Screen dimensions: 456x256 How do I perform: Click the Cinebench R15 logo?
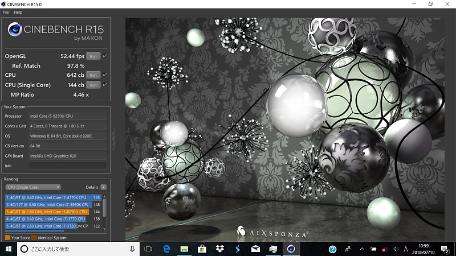click(x=55, y=31)
